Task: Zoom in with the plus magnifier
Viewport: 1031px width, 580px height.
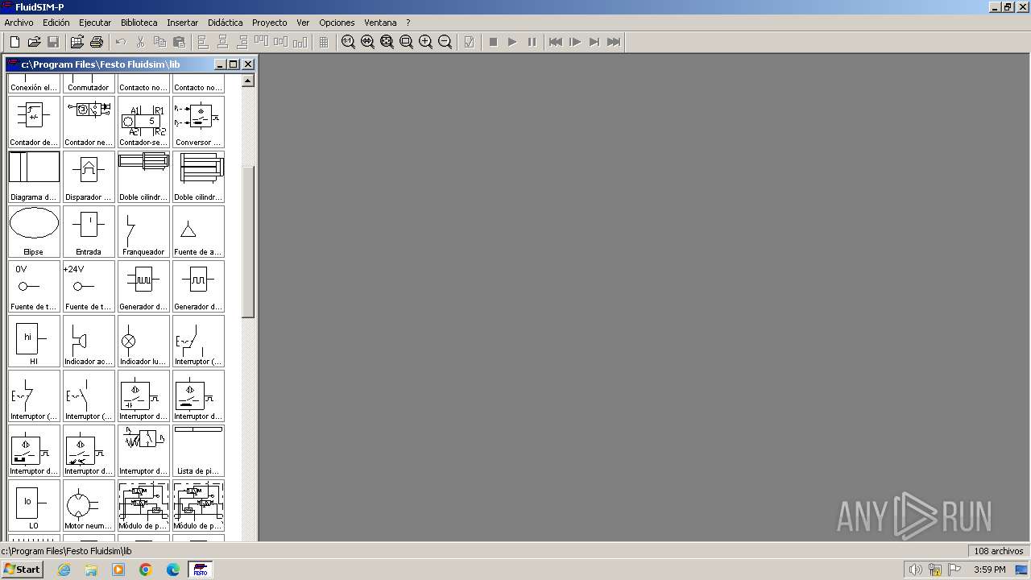Action: [425, 42]
